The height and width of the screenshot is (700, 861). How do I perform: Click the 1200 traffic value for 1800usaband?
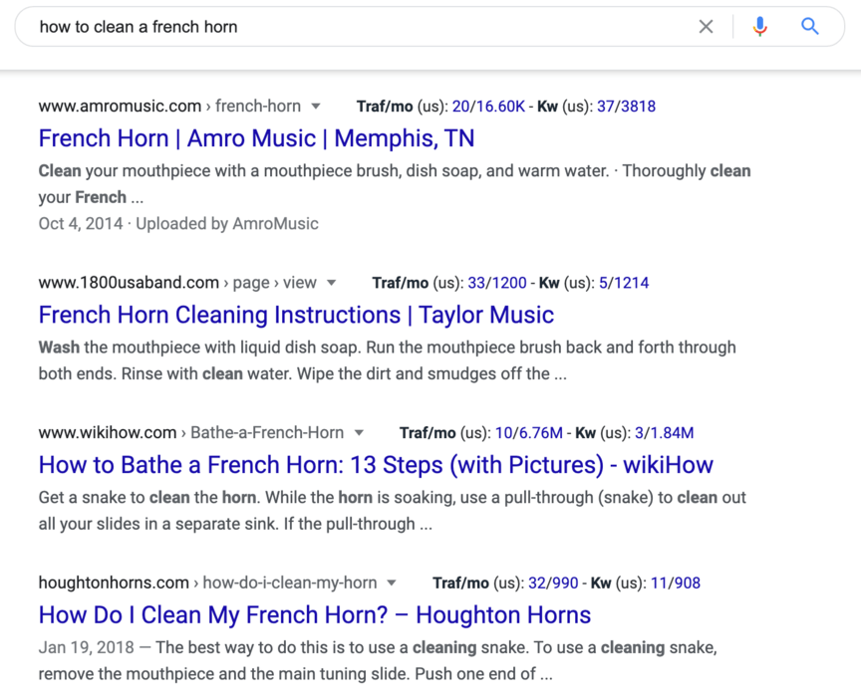518,283
